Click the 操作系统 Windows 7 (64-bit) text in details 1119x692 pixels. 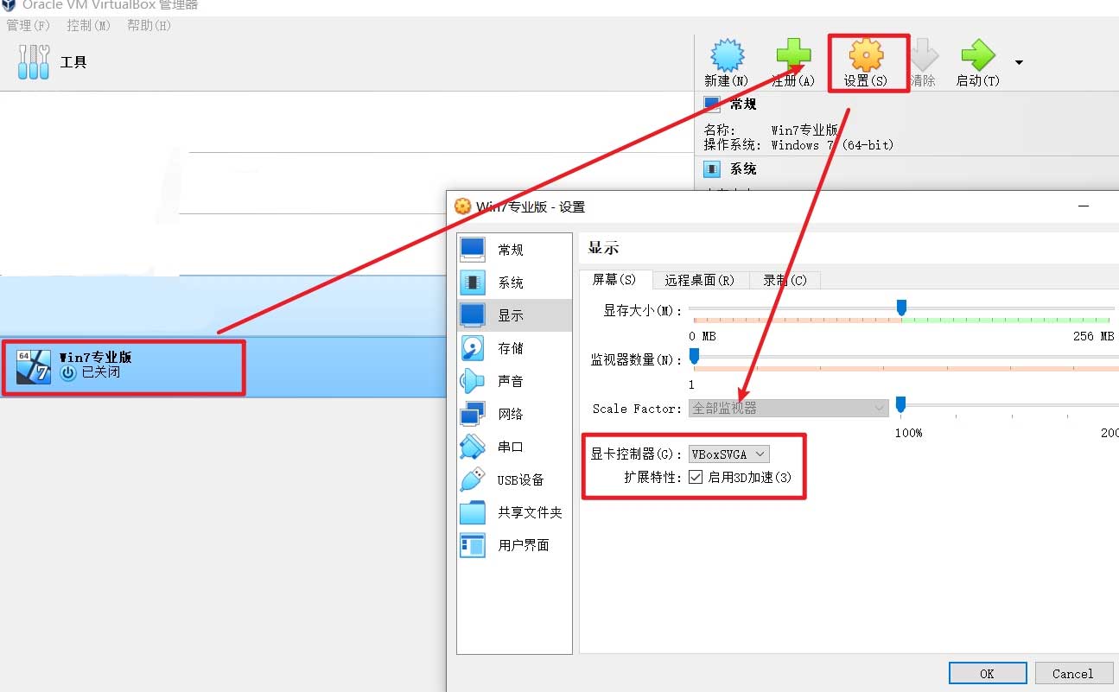click(x=798, y=145)
